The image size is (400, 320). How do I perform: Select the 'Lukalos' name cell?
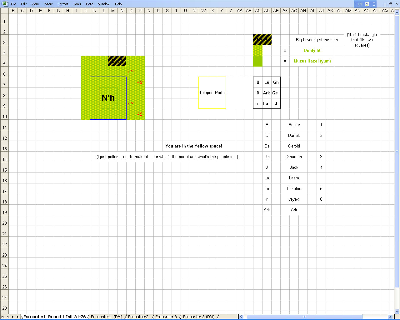(294, 188)
